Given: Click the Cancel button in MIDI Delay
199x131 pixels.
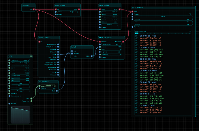Looking at the screenshot, I should click(110, 24).
